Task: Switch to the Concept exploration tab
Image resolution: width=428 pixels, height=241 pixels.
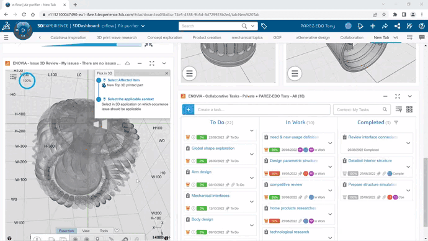Action: (x=164, y=37)
